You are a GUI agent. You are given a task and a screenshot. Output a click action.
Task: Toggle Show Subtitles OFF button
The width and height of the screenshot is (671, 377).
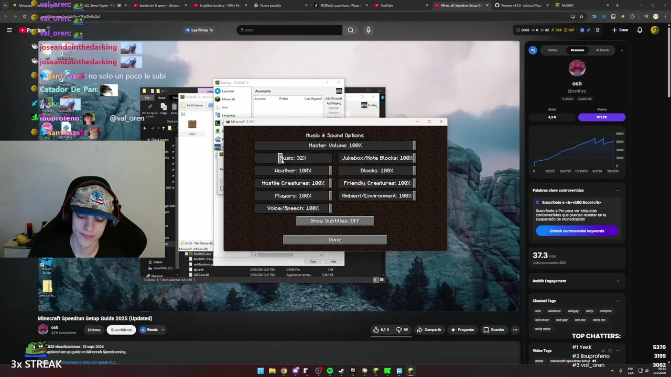tap(335, 221)
